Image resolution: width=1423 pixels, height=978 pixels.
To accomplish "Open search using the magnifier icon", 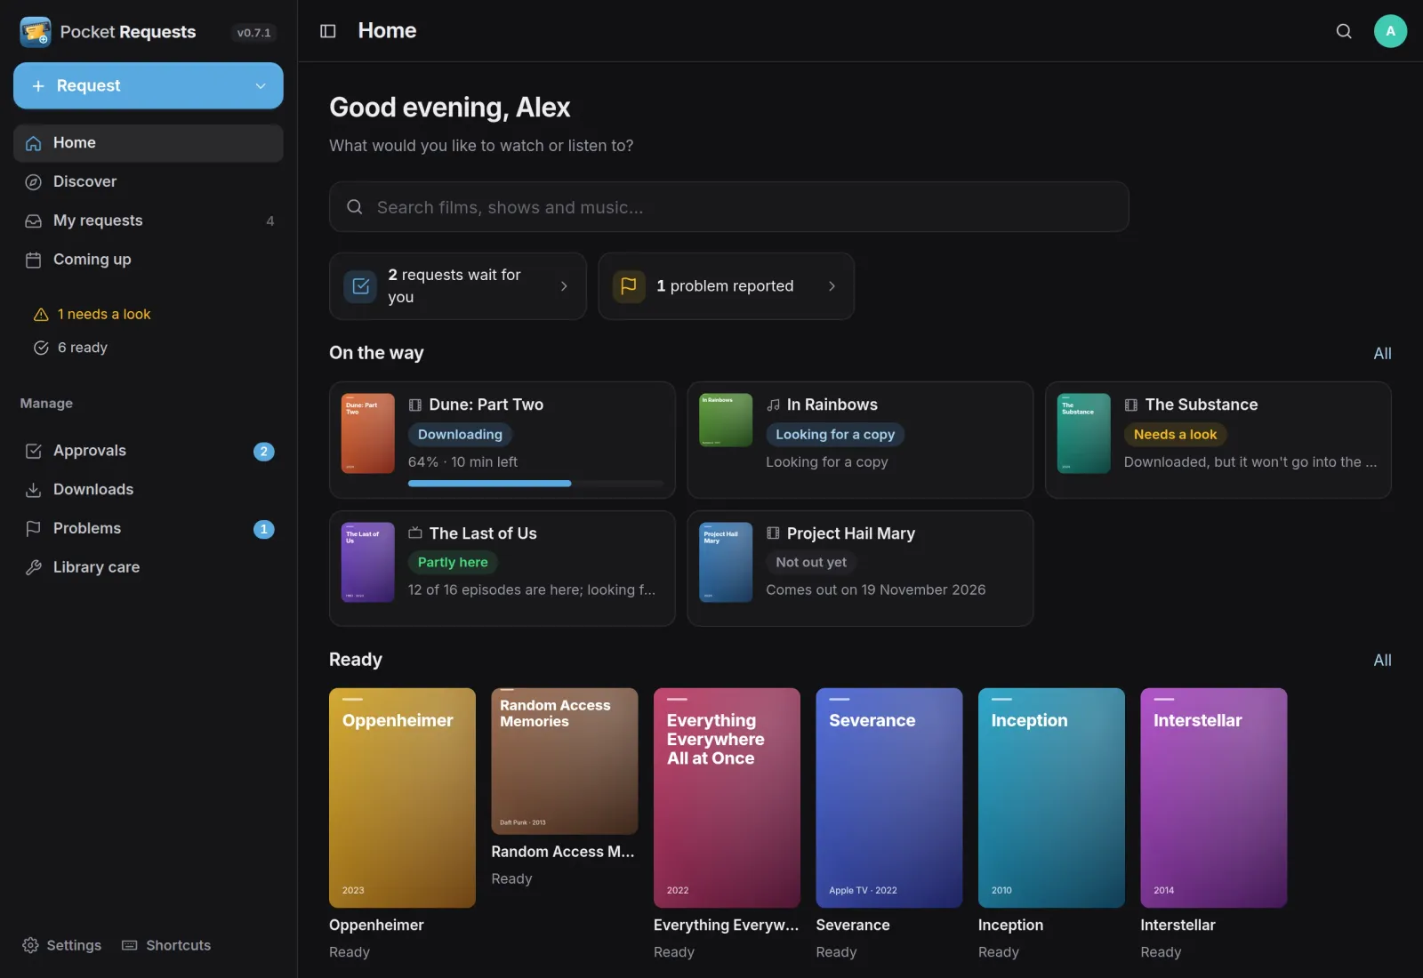I will click(x=1344, y=31).
